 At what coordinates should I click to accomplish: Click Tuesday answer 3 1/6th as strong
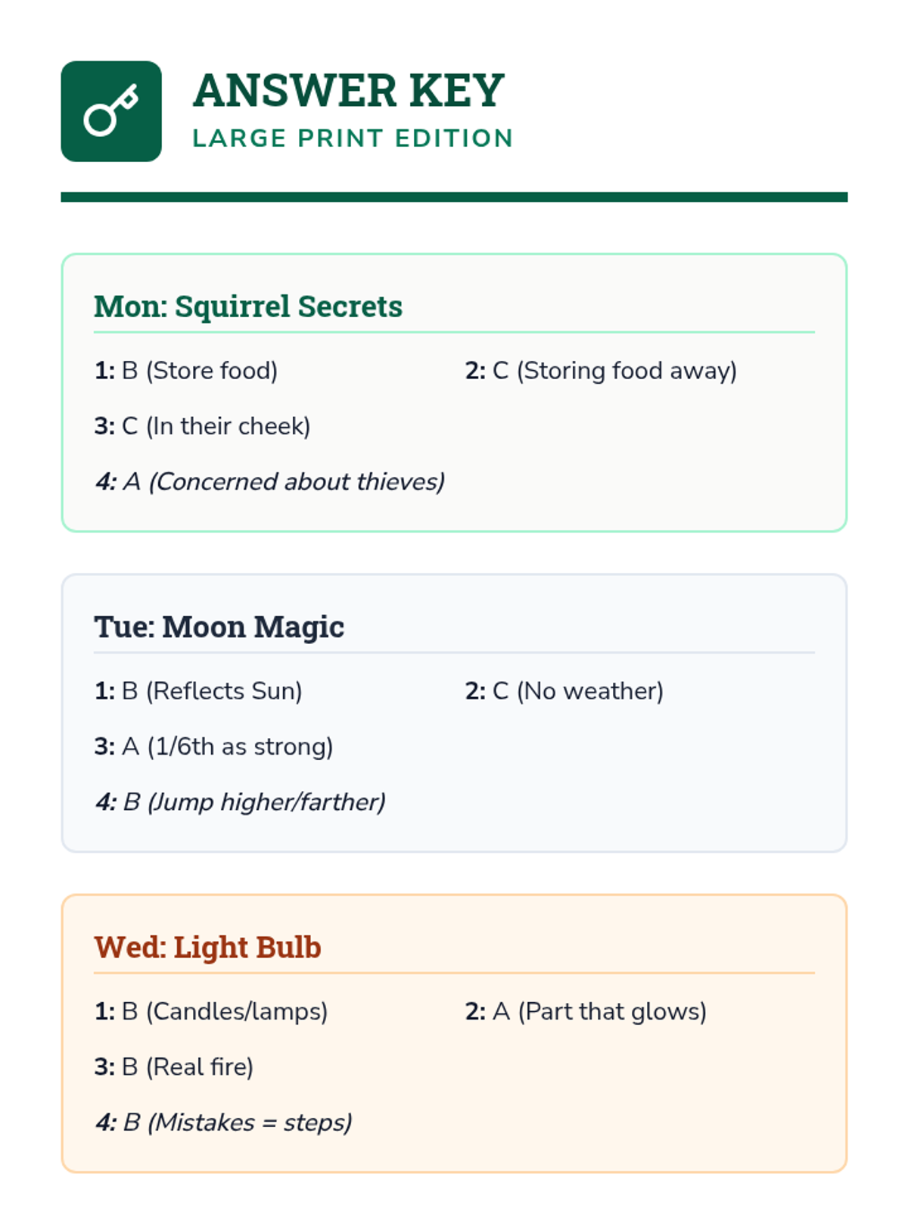tap(213, 746)
